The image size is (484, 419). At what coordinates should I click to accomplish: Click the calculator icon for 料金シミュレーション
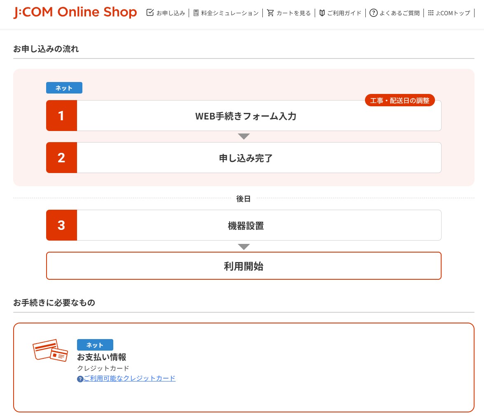click(196, 13)
